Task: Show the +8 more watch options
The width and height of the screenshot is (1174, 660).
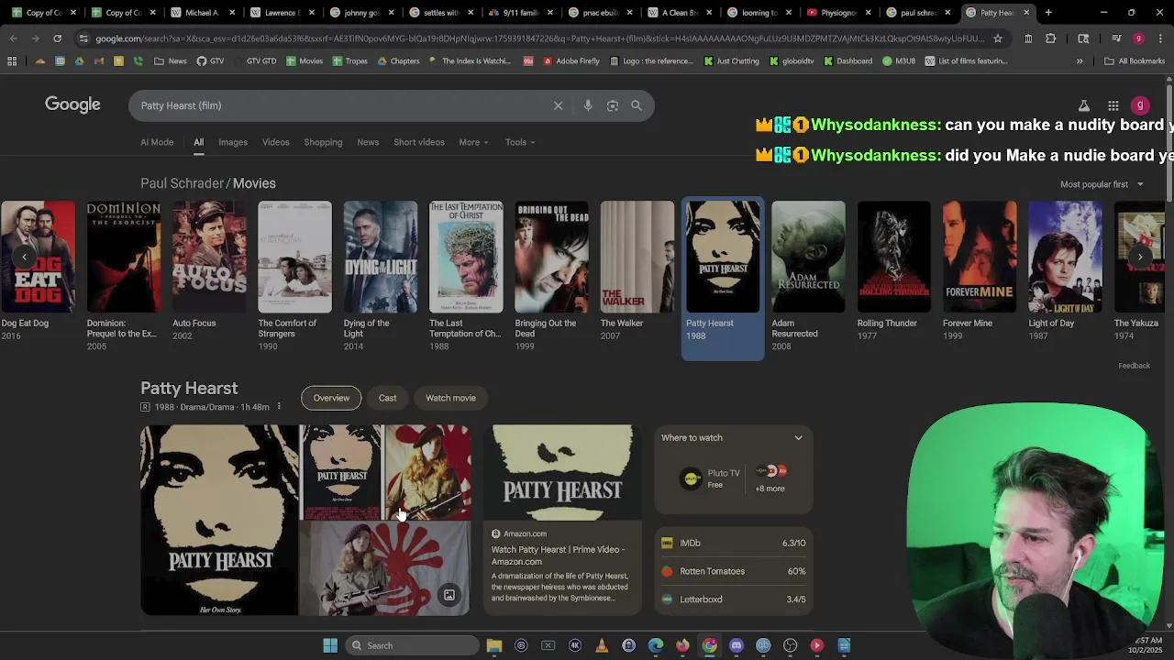Action: coord(770,478)
